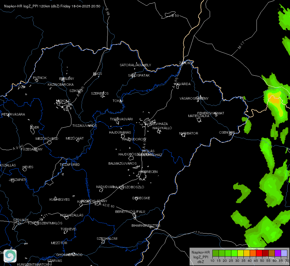Click the TISZAÚJVÁROS town label
This screenshot has width=290, height=266.
pyautogui.click(x=84, y=126)
